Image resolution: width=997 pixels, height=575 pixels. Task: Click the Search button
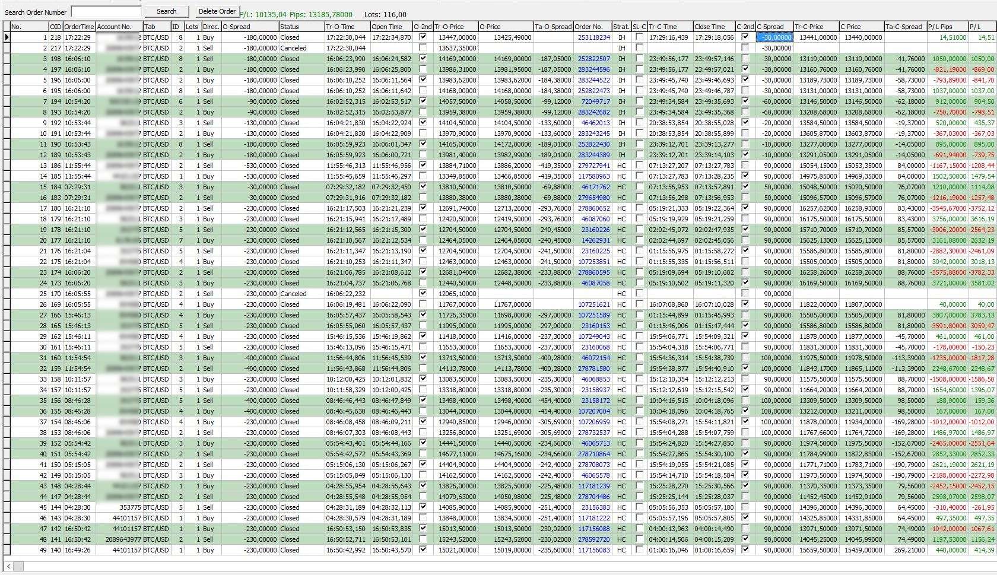167,11
